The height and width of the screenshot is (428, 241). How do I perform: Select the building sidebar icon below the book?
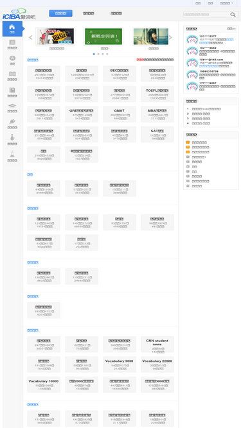(x=12, y=90)
